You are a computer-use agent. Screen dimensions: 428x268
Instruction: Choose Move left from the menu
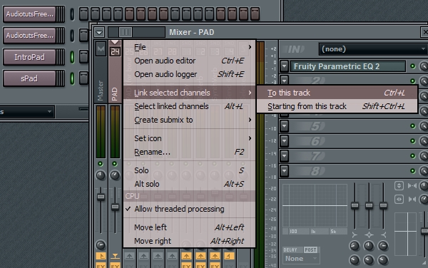coord(189,227)
